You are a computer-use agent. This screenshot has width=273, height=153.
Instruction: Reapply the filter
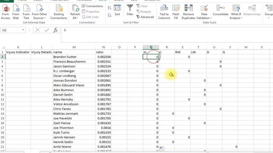(144, 11)
